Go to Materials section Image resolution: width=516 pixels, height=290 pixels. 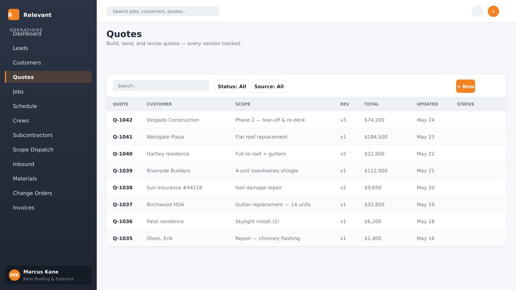(x=48, y=179)
